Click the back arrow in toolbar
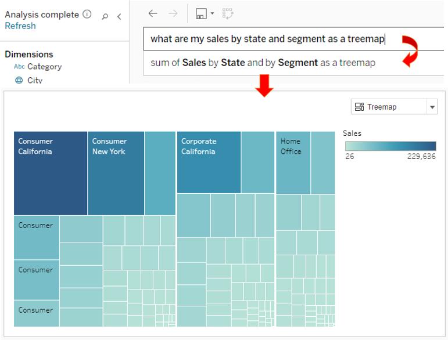This screenshot has width=448, height=340. [x=153, y=13]
